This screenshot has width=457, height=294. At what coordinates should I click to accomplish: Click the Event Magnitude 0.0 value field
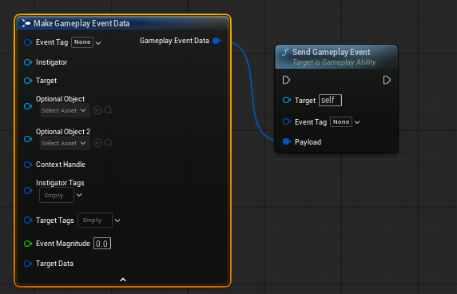(x=102, y=244)
